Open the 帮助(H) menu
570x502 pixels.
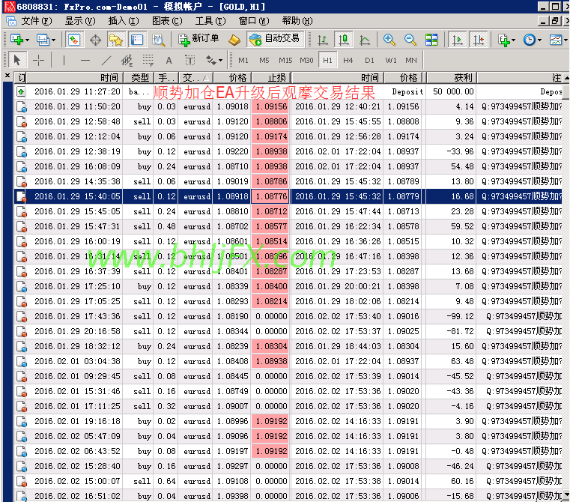[x=297, y=21]
